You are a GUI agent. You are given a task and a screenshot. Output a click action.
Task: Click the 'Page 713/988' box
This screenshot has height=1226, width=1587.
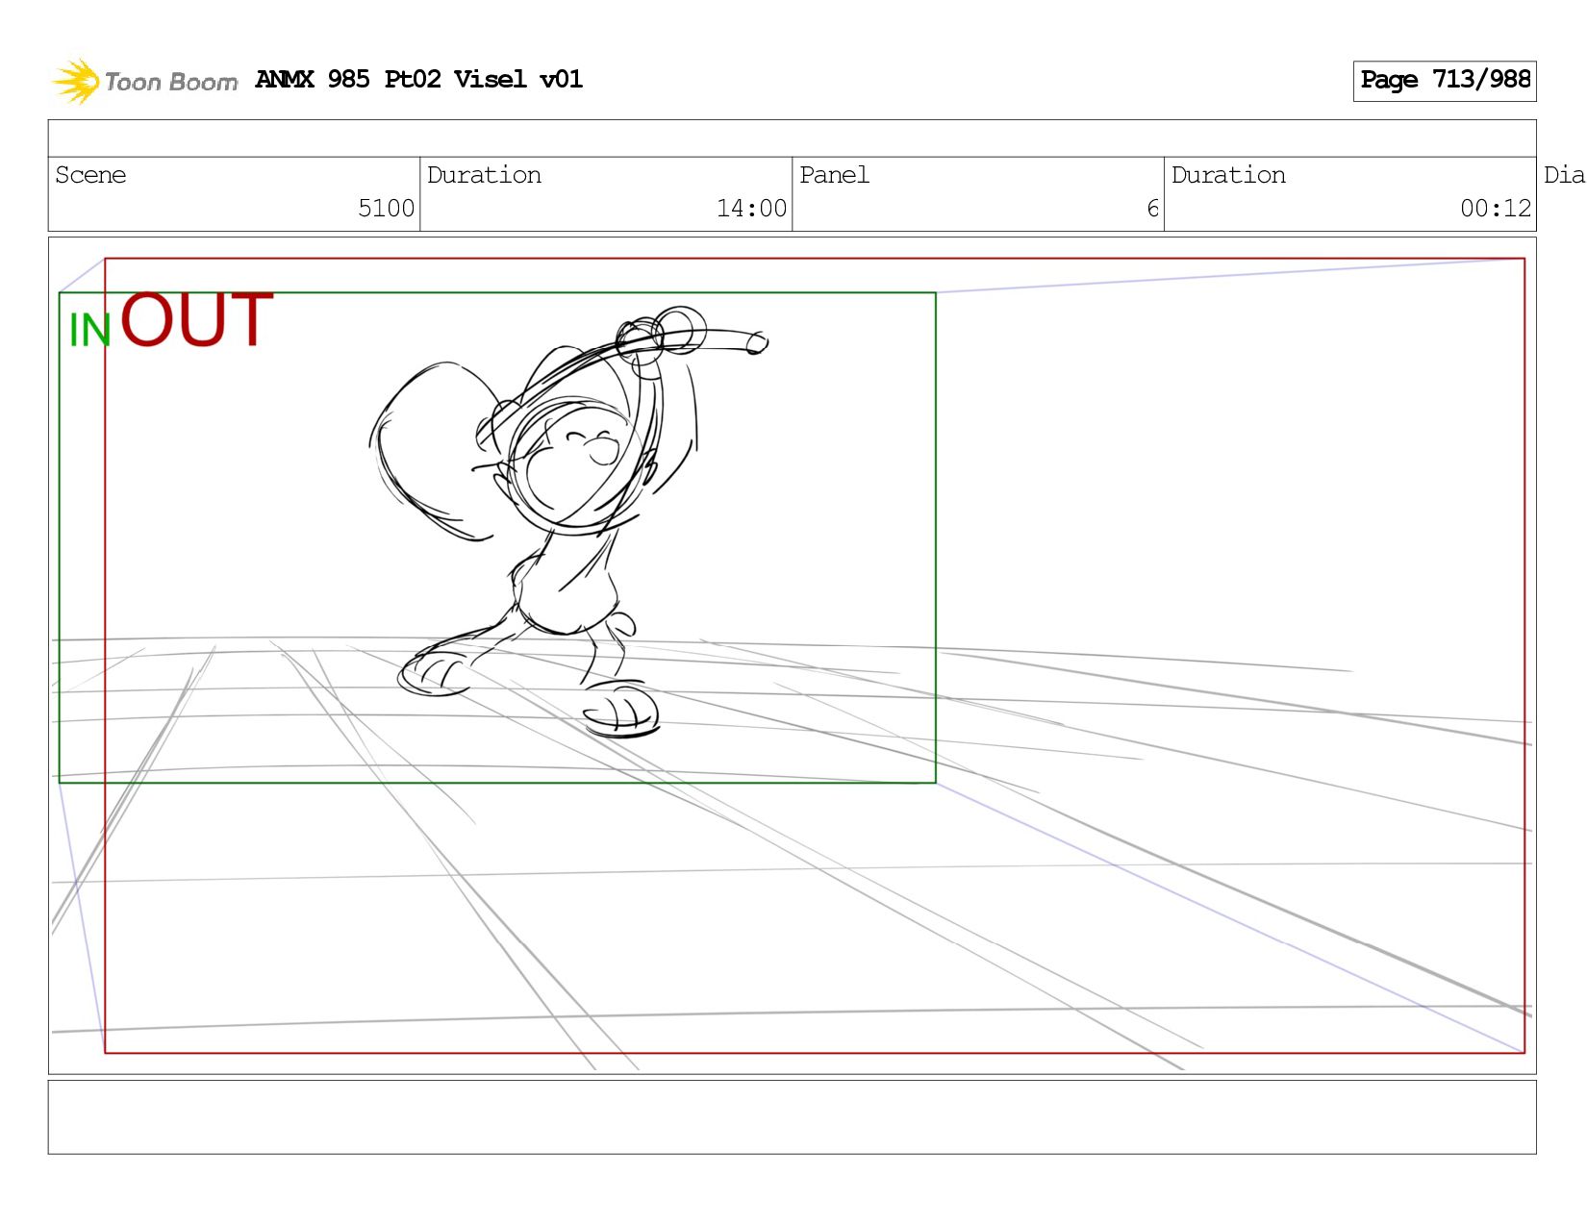[1445, 81]
